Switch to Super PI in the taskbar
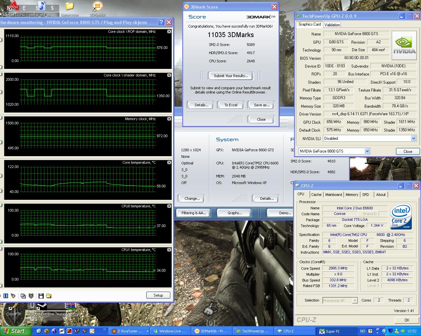 tap(336, 331)
